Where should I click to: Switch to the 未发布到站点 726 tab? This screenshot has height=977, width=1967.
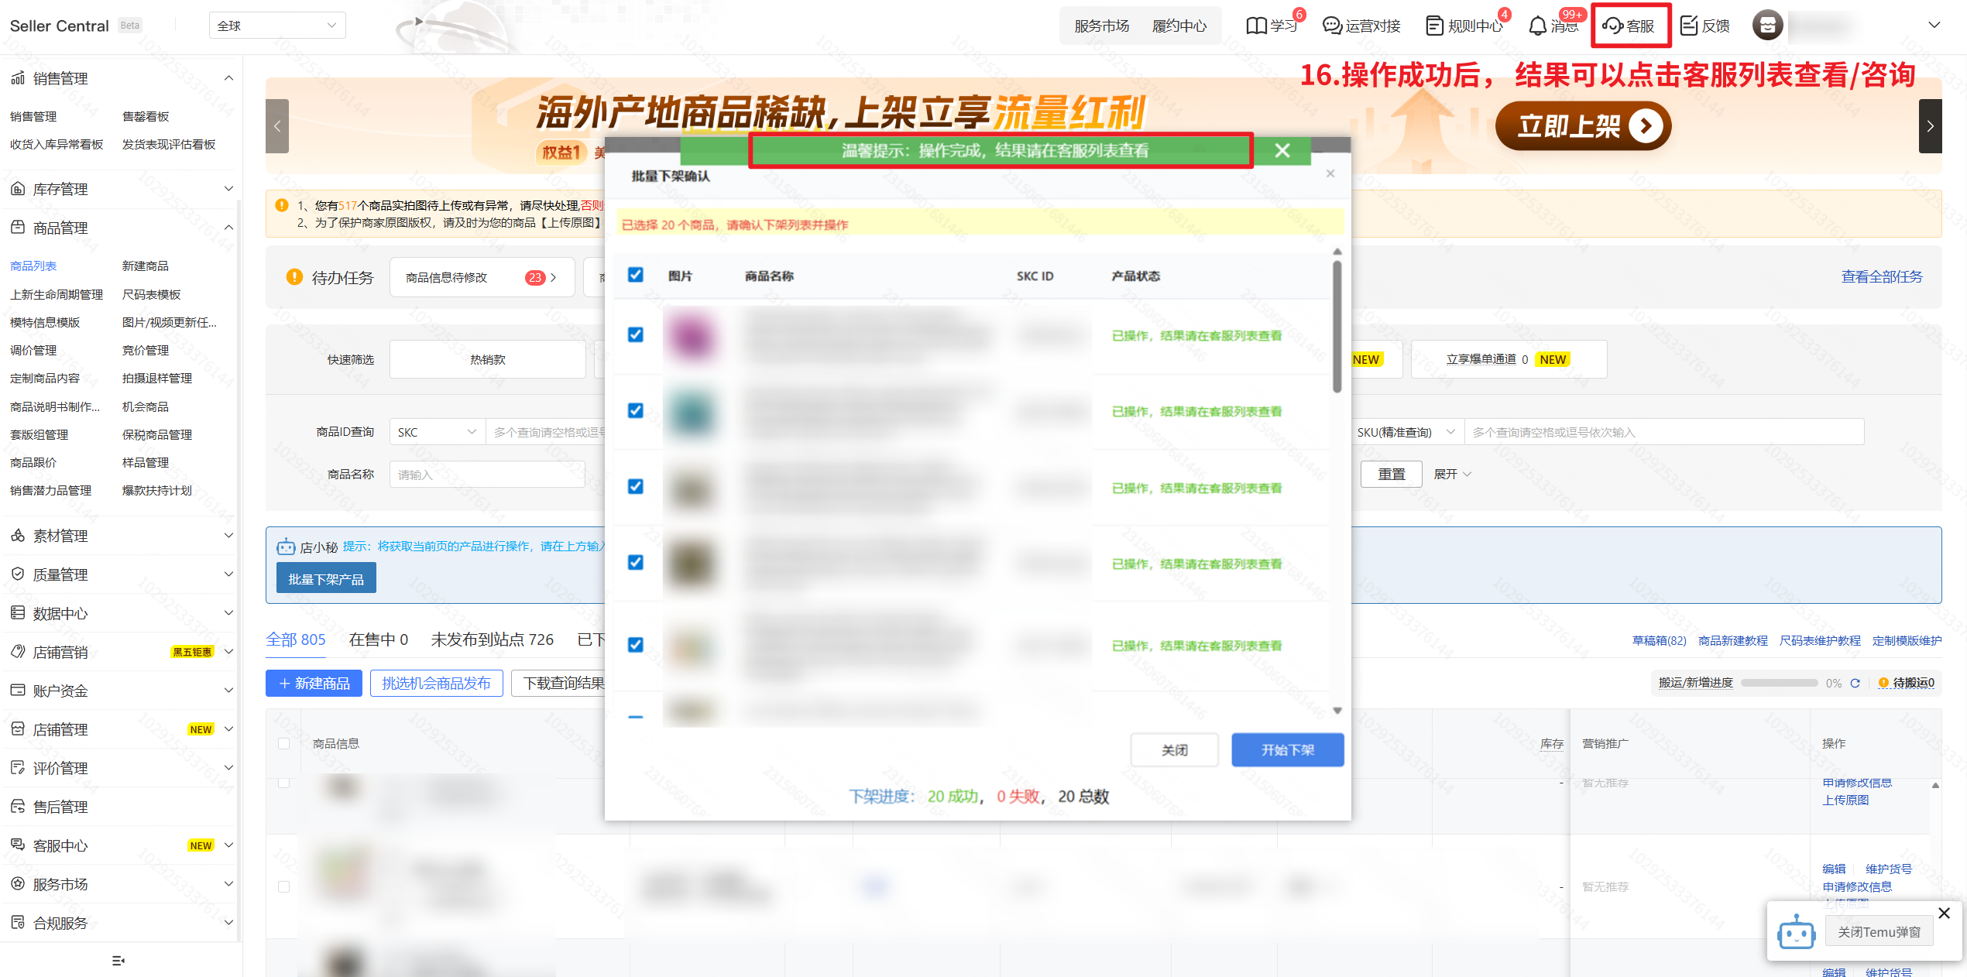coord(492,639)
